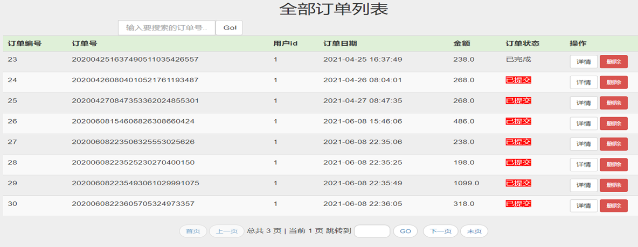Click the GO page jump button
The height and width of the screenshot is (247, 638).
pyautogui.click(x=405, y=231)
